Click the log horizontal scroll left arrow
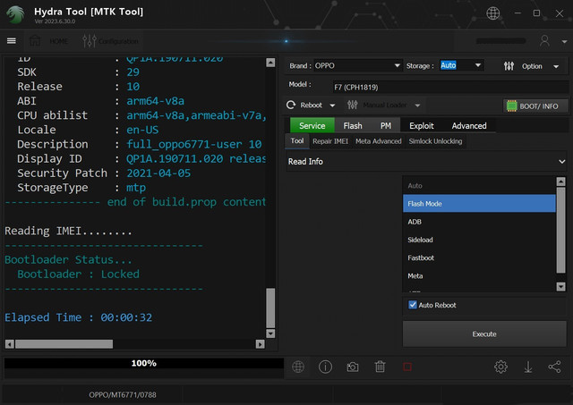This screenshot has width=573, height=405. tap(10, 343)
